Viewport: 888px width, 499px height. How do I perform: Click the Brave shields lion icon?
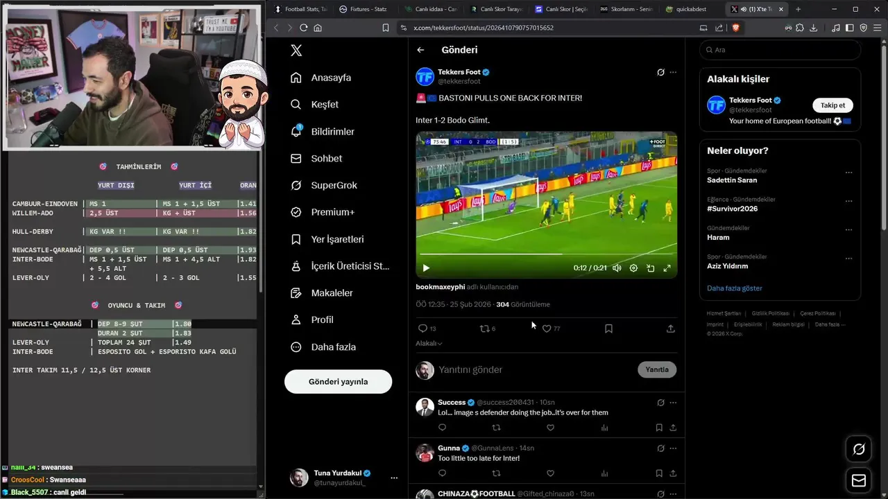click(x=735, y=28)
